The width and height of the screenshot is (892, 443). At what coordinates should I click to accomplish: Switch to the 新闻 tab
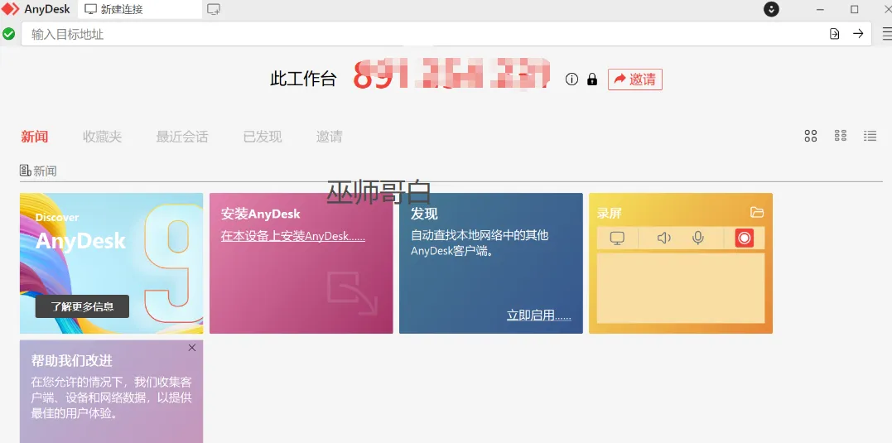click(35, 137)
